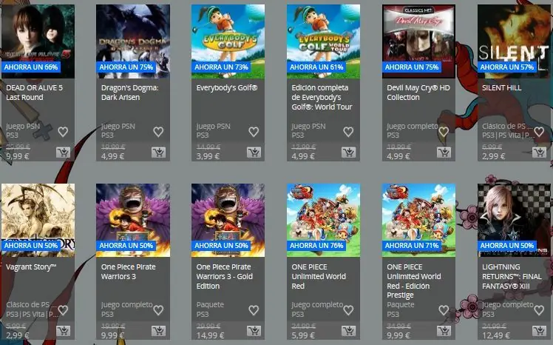This screenshot has width=553, height=345.
Task: Toggle wishlist heart for Dragon's Dogma: Dark Arisen
Action: tap(158, 132)
